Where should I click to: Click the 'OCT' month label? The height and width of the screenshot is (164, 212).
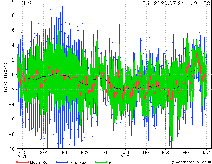coord(64,153)
